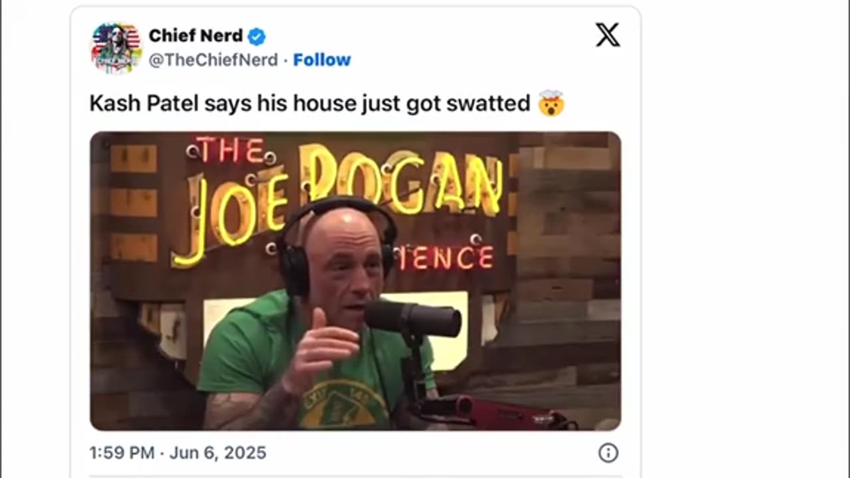Viewport: 850px width, 478px height.
Task: Click the word swatted in the tweet
Action: pyautogui.click(x=488, y=104)
